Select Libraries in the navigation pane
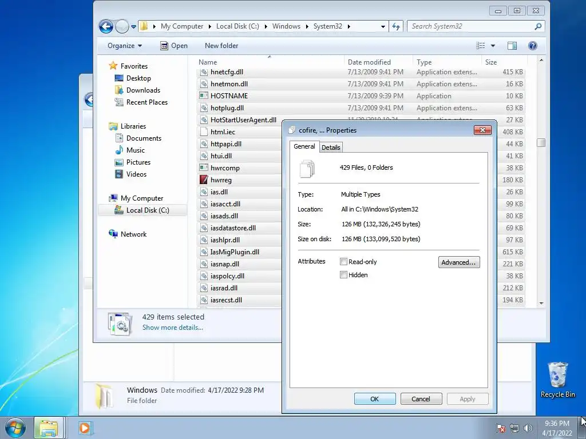This screenshot has width=586, height=439. [x=133, y=126]
